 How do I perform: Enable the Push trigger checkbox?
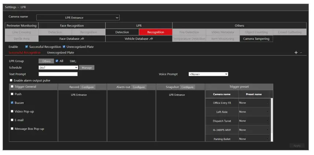(x=12, y=94)
